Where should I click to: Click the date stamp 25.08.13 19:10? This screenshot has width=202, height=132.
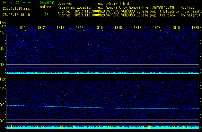point(16,15)
